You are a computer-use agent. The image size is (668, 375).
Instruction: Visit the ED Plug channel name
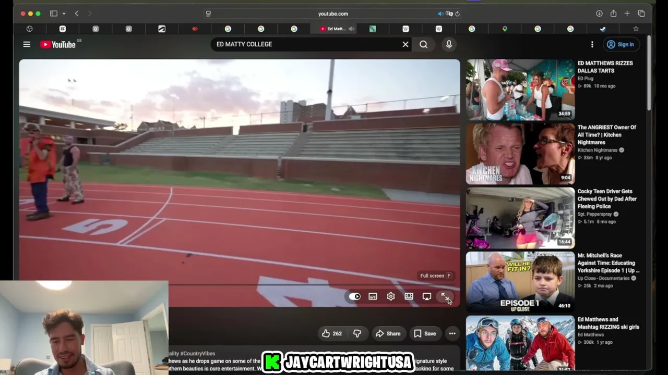tap(585, 79)
